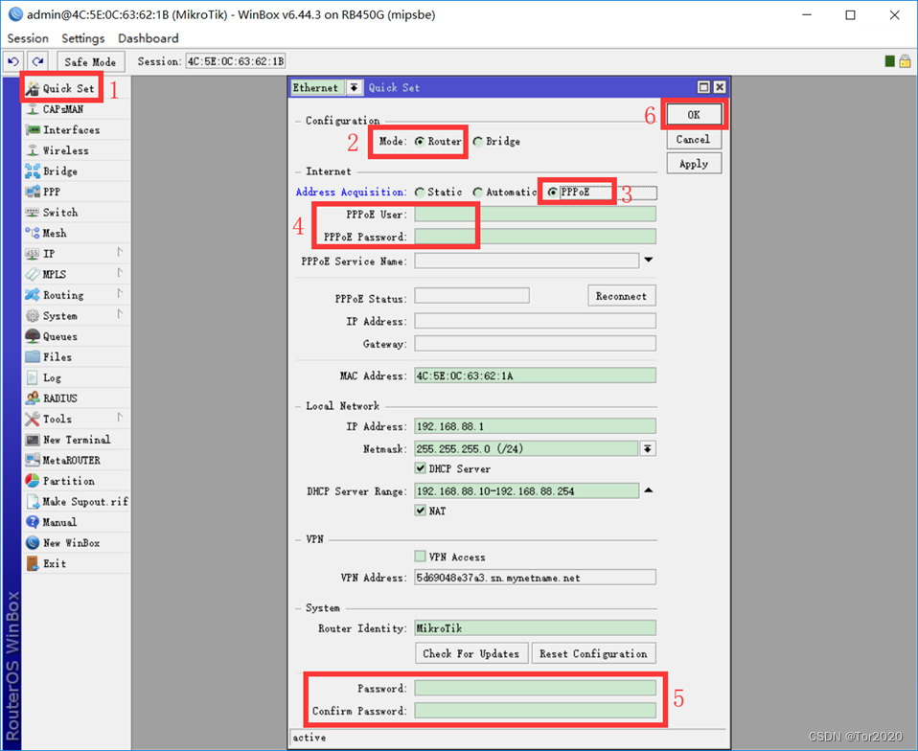
Task: Click the PPPoE User input field
Action: pos(534,214)
